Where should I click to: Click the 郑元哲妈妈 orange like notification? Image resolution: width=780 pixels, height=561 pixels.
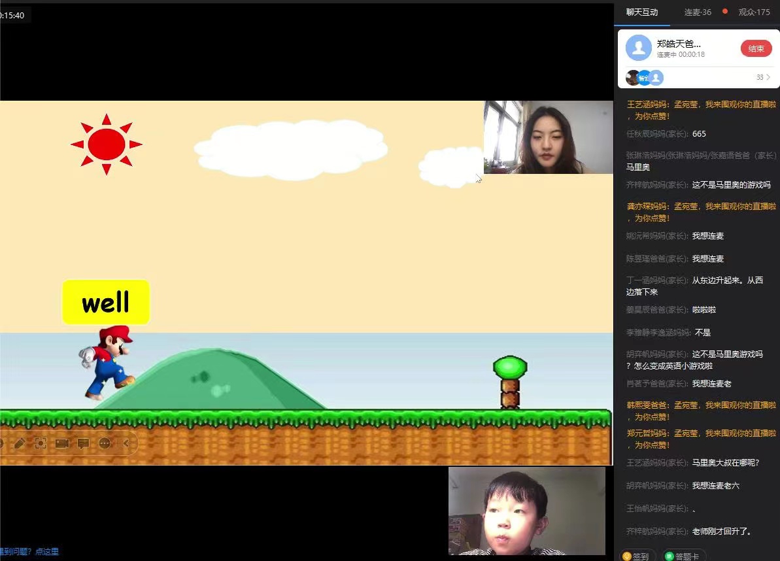(x=701, y=439)
